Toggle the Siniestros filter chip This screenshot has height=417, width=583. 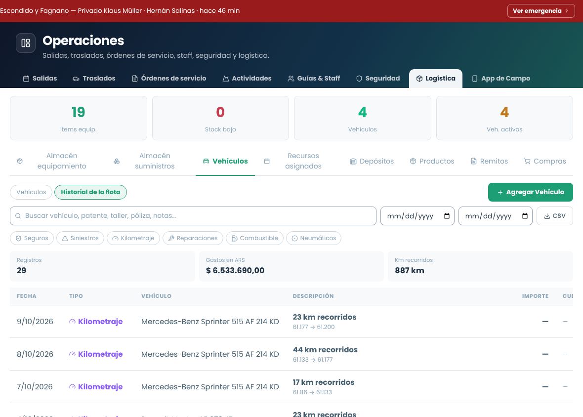coord(81,238)
